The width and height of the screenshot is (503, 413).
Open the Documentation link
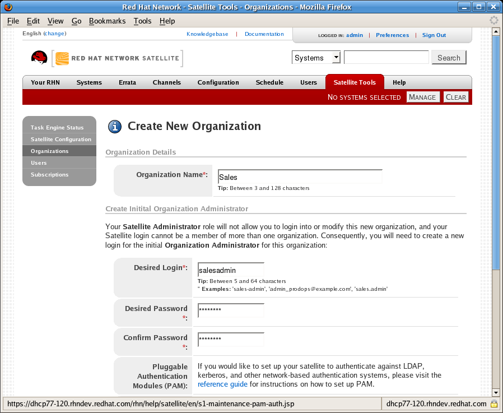point(264,34)
